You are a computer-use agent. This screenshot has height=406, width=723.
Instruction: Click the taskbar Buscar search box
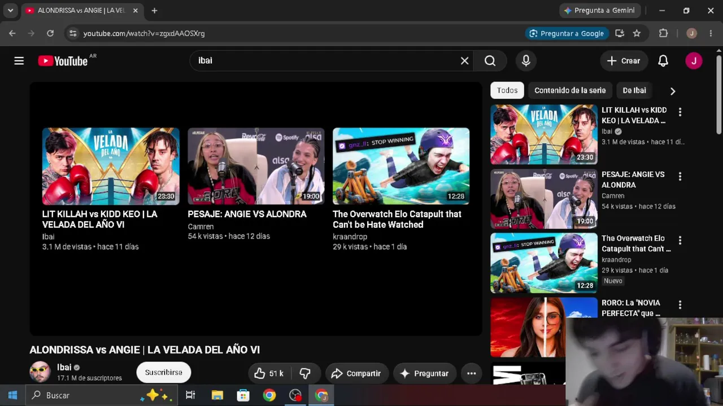pos(102,395)
